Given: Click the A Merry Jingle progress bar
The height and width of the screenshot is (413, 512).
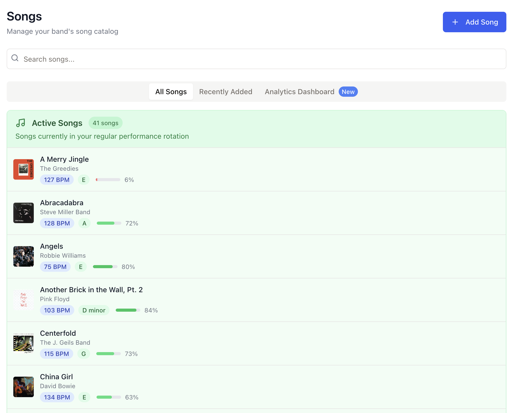Looking at the screenshot, I should click(x=108, y=180).
